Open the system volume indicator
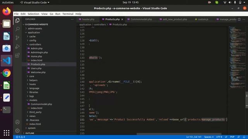This screenshot has width=248, height=139. 230,2
